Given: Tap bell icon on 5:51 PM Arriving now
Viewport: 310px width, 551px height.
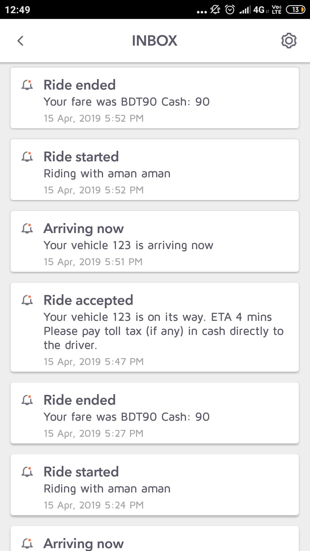Looking at the screenshot, I should (27, 228).
